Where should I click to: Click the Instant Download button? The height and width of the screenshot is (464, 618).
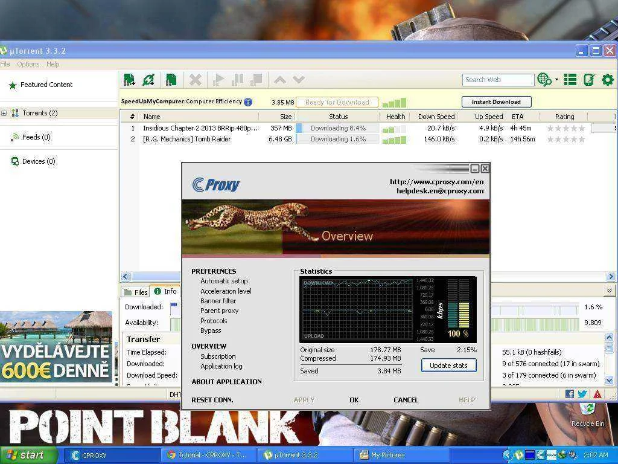(496, 101)
